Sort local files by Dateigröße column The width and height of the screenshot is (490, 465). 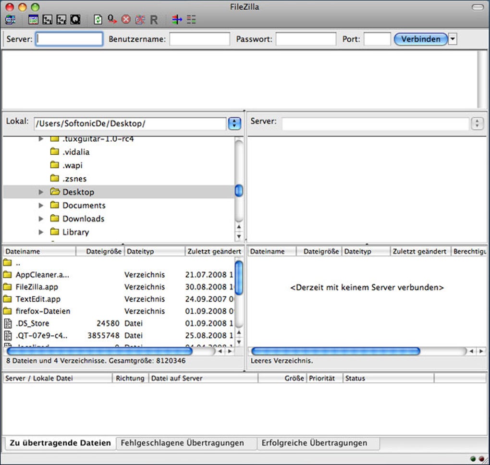coord(100,251)
